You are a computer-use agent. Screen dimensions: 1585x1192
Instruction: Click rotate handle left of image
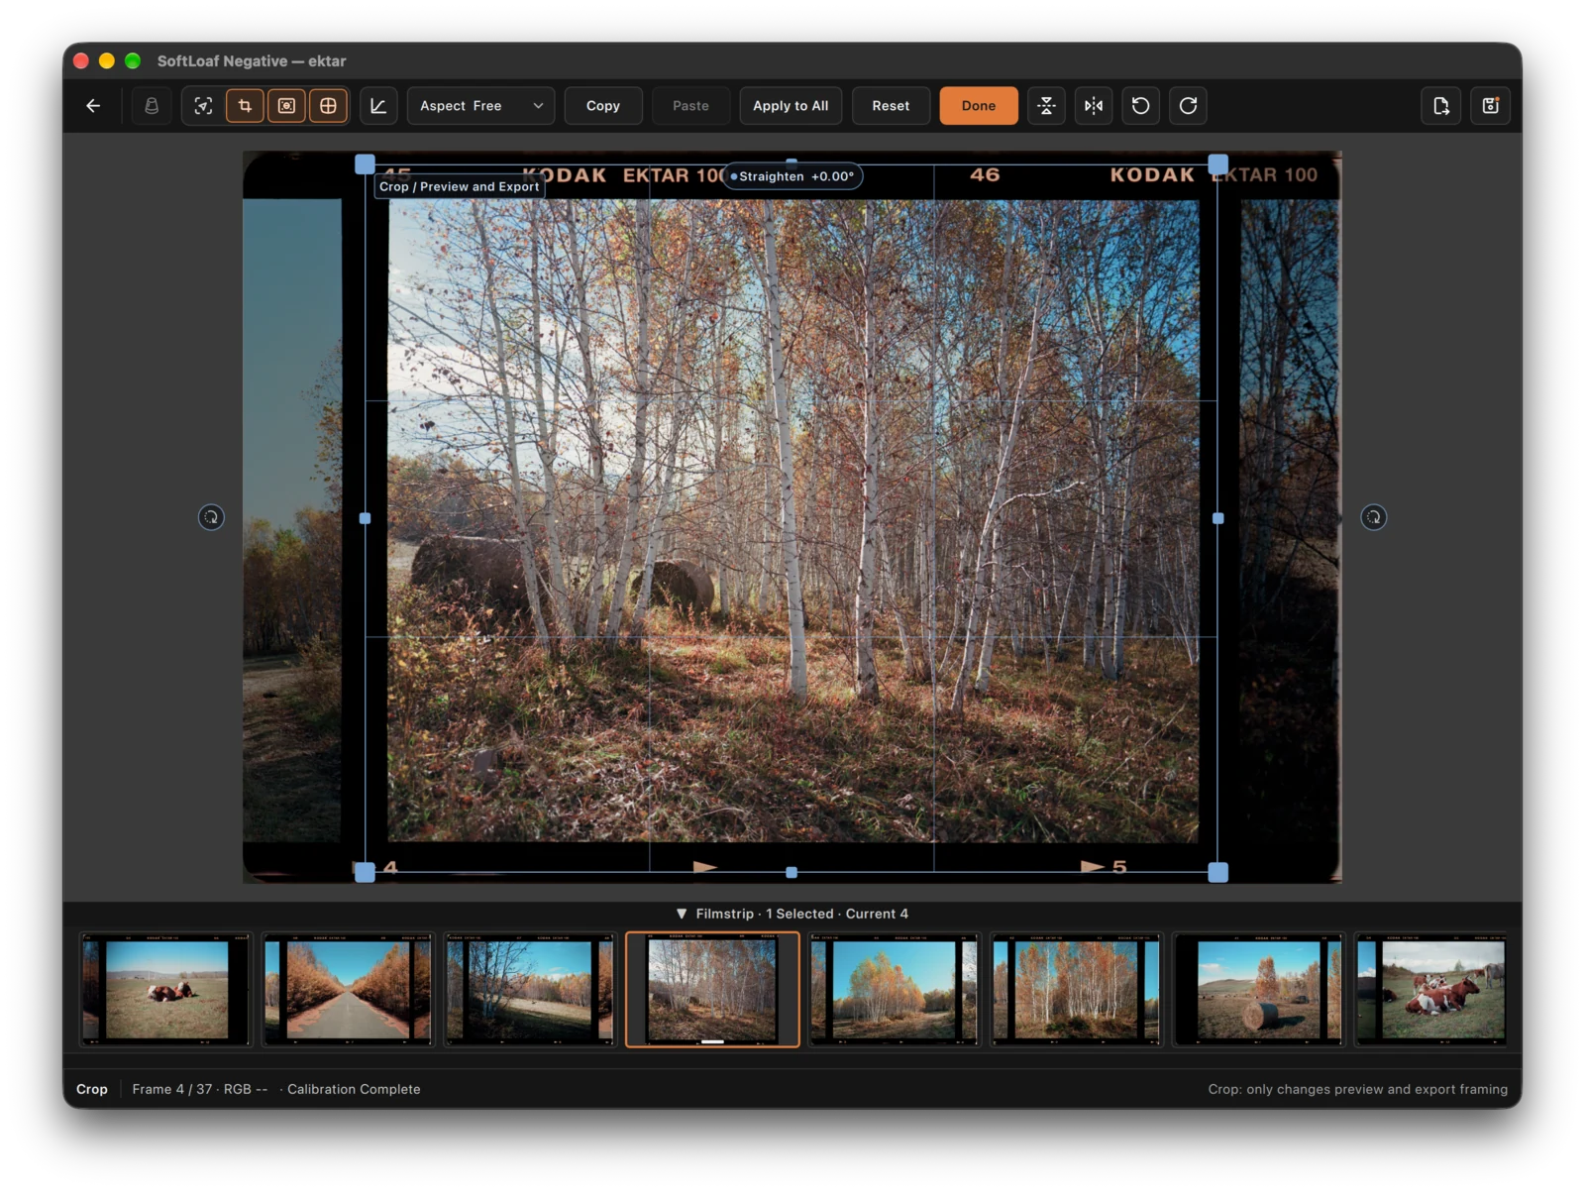pyautogui.click(x=211, y=517)
